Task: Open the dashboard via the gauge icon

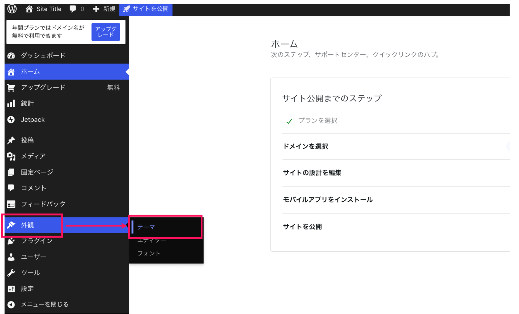Action: tap(11, 55)
